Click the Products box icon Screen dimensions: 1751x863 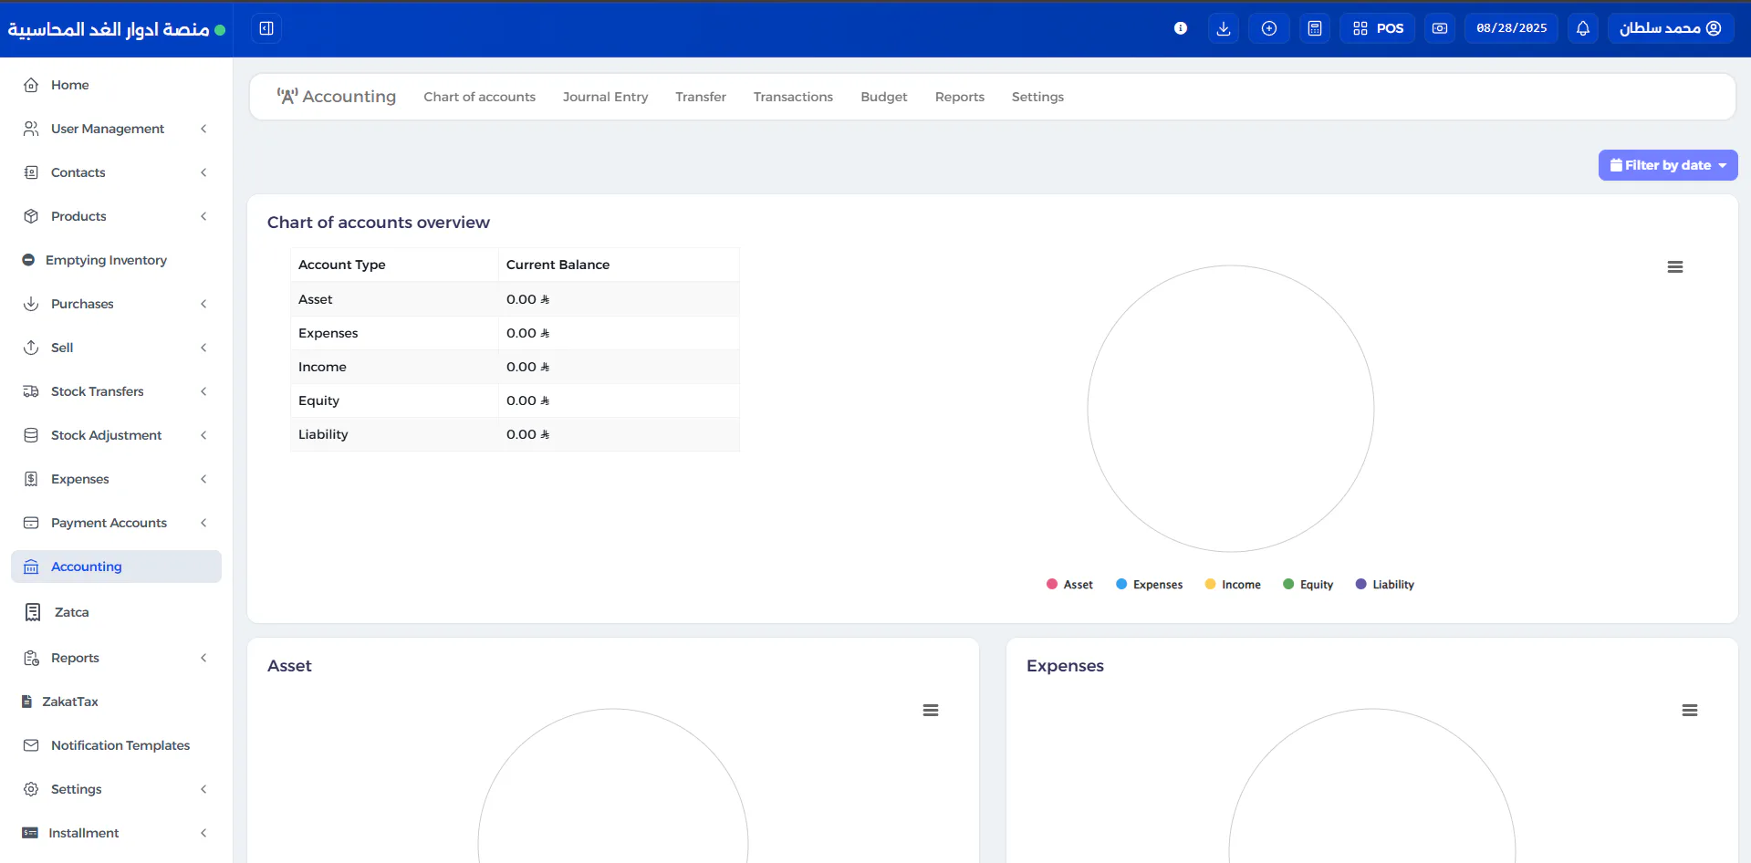[x=31, y=216]
